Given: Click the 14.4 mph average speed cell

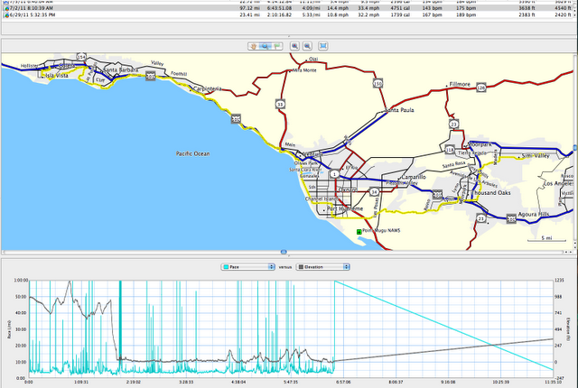Looking at the screenshot, I should click(338, 8).
